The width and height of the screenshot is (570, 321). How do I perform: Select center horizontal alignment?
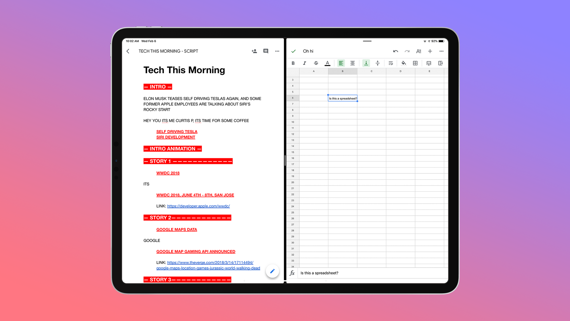click(x=352, y=63)
